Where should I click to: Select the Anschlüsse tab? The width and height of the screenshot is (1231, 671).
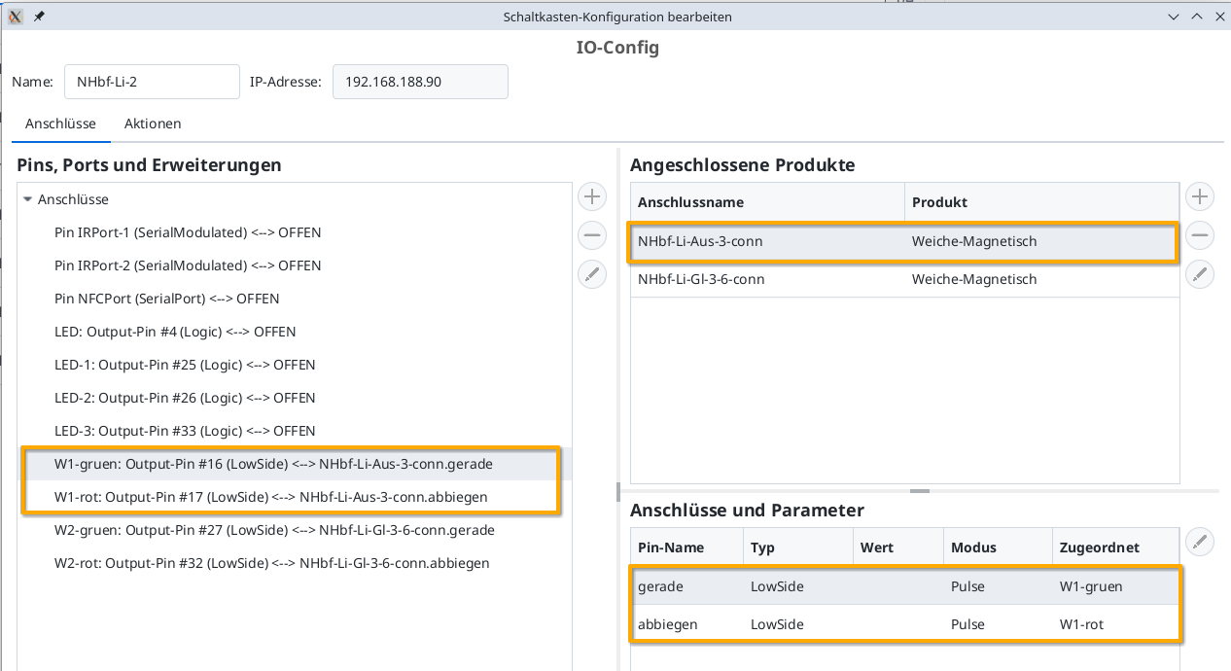tap(61, 124)
